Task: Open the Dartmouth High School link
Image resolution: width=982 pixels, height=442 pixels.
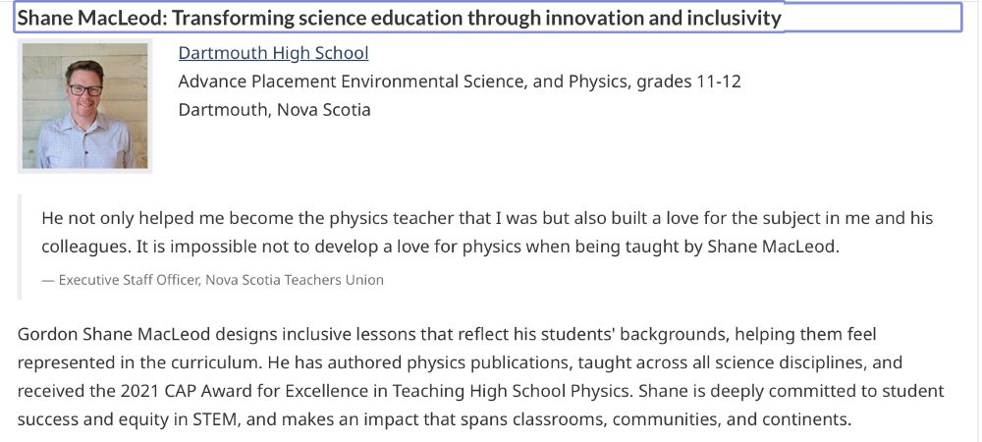Action: click(x=273, y=53)
